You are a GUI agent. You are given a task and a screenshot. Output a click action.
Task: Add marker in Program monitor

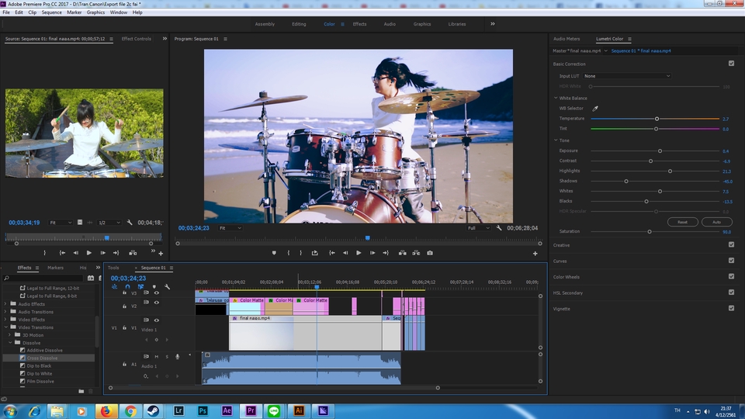tap(274, 253)
